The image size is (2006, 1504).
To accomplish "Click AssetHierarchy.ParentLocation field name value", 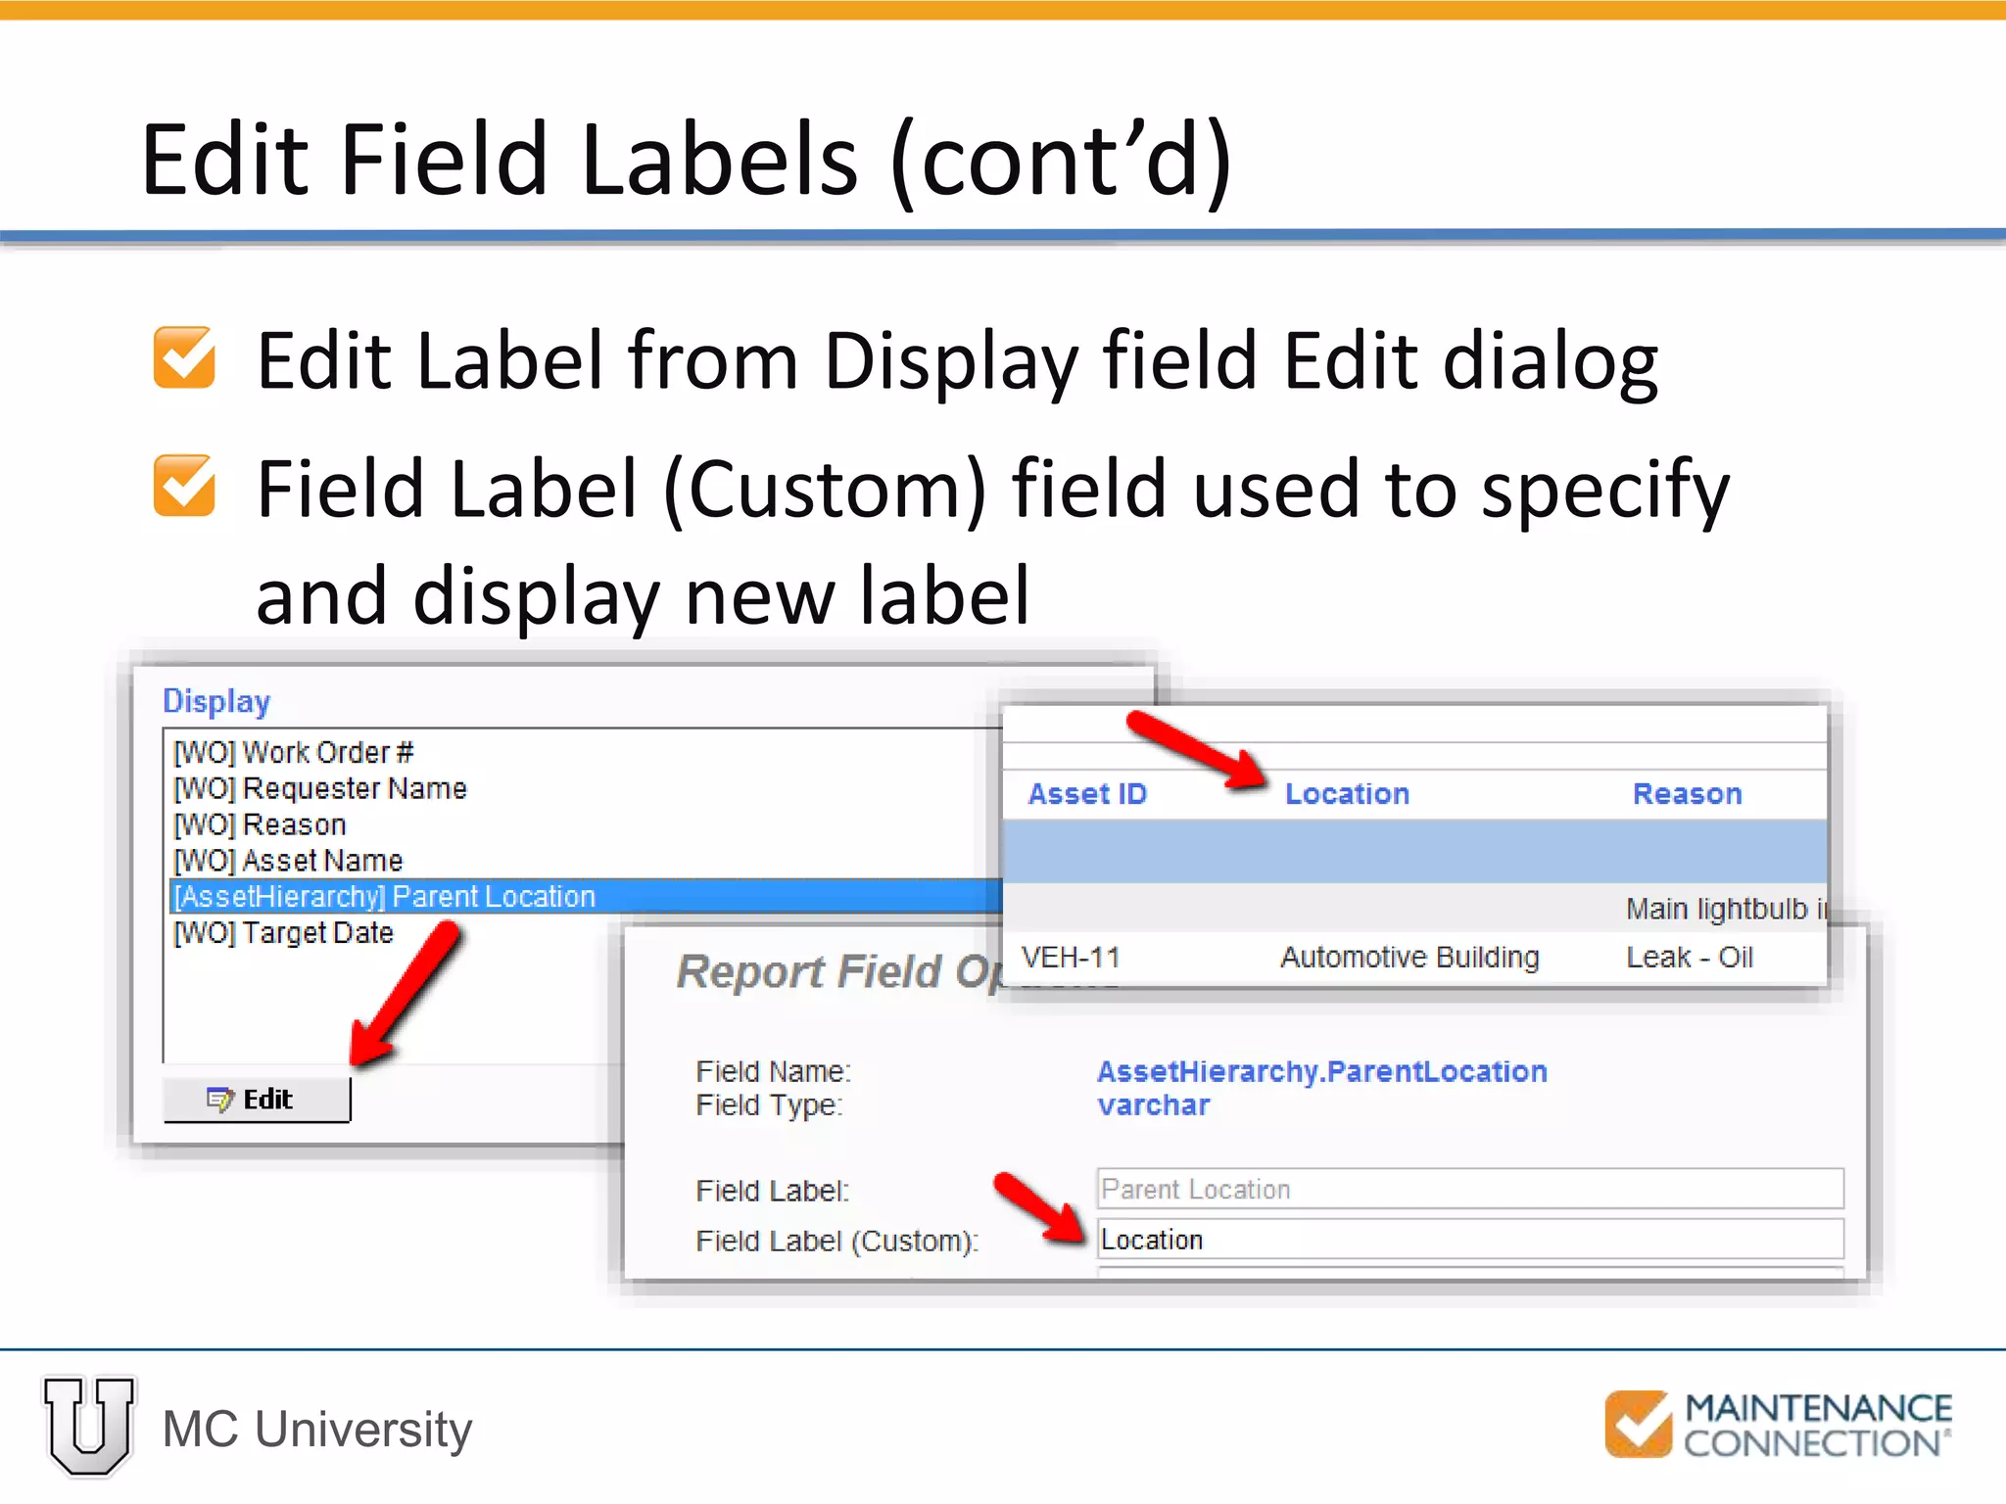I will click(x=1321, y=1071).
